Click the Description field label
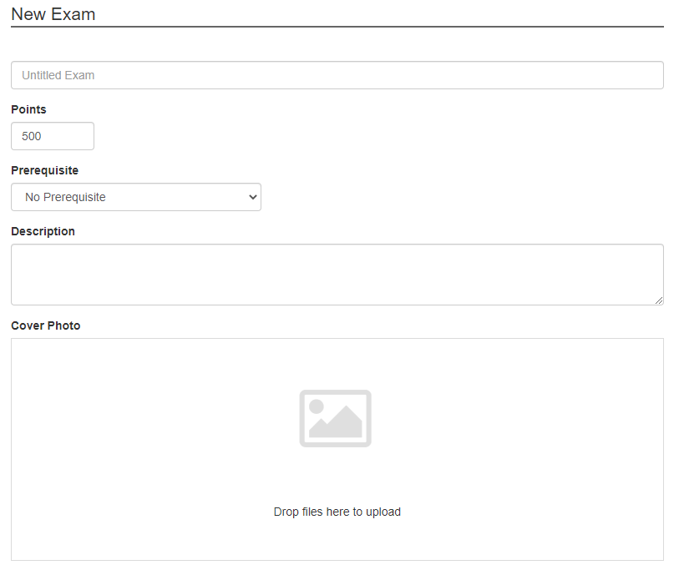Screen dimensions: 679x565 click(43, 231)
